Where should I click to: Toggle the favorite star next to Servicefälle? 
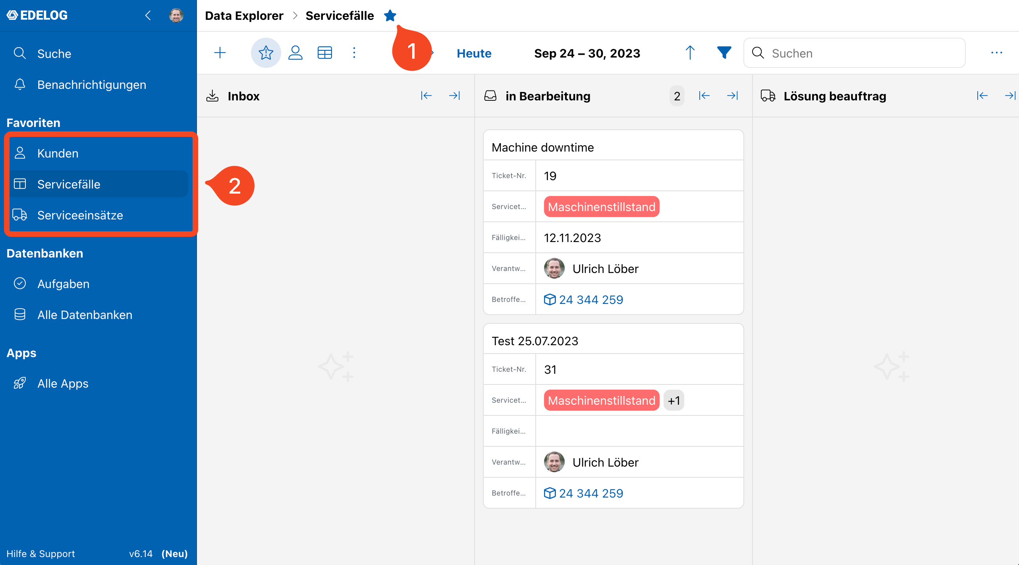pyautogui.click(x=390, y=15)
